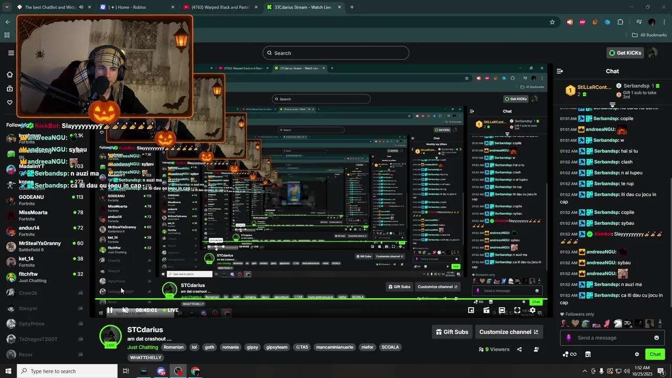Click the moderator-view icon beside share
672x378 pixels.
536,349
